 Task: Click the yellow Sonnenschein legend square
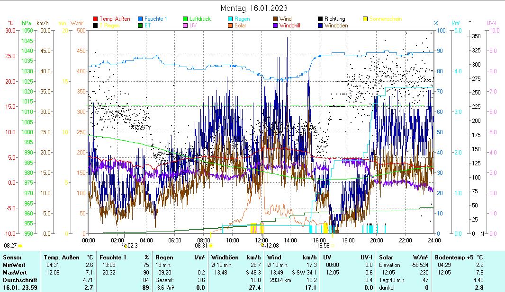365,19
